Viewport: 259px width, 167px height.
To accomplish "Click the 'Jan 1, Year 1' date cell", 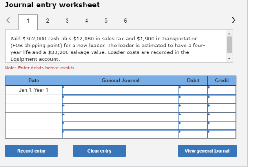I will (x=34, y=90).
